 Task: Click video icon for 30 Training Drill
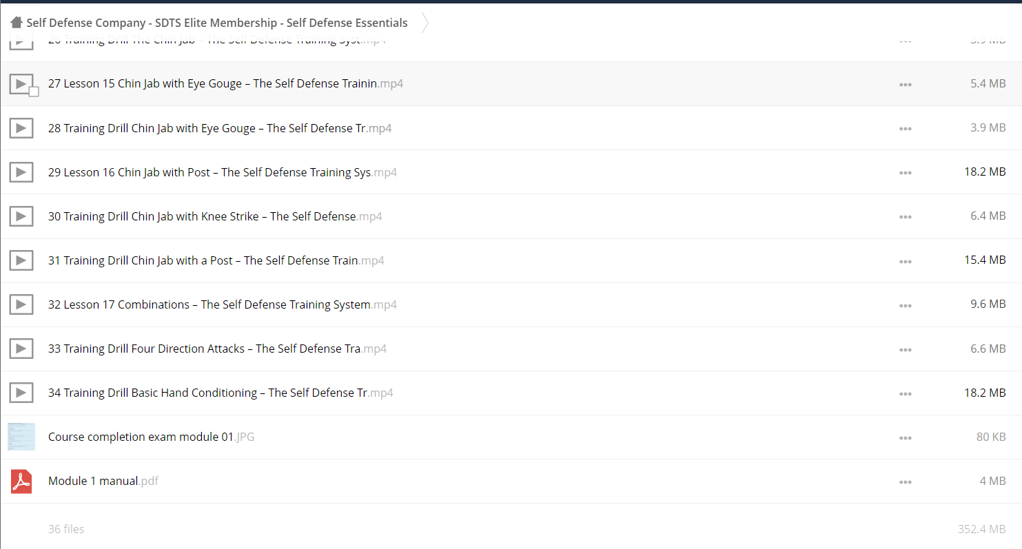(21, 216)
